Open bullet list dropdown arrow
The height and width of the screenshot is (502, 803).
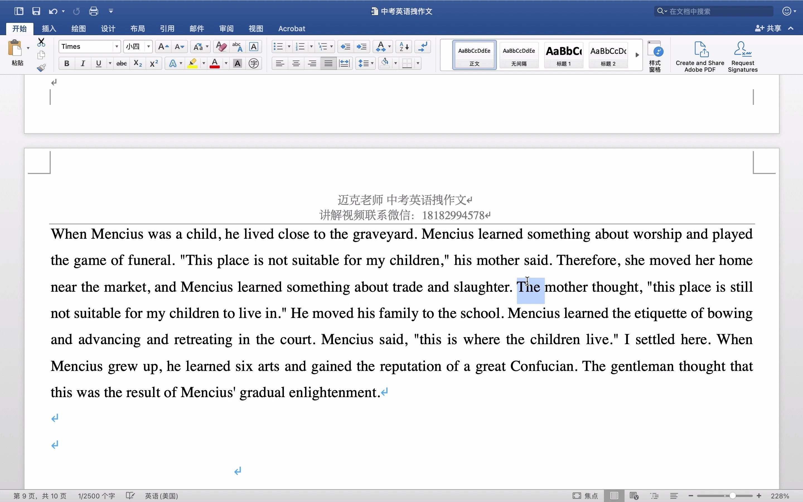click(x=289, y=47)
